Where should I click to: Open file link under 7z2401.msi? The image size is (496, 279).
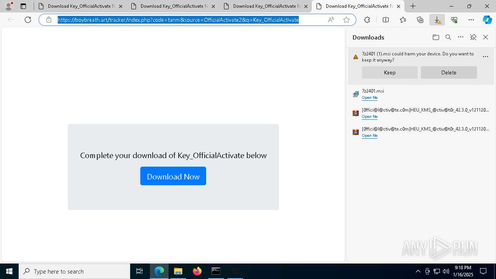(x=369, y=98)
